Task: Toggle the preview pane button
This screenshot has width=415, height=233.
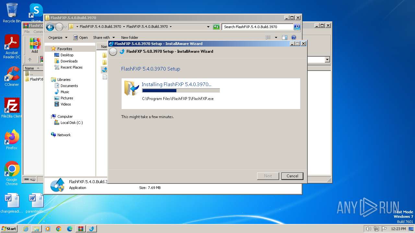Action: pyautogui.click(x=285, y=38)
